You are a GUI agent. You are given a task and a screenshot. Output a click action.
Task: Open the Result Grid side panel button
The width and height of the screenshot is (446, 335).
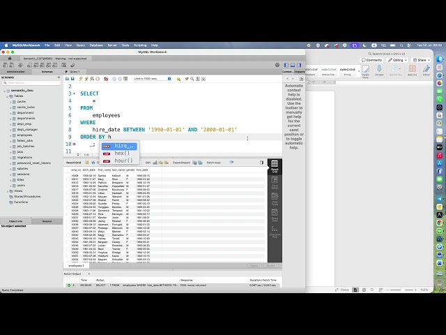[x=275, y=166]
